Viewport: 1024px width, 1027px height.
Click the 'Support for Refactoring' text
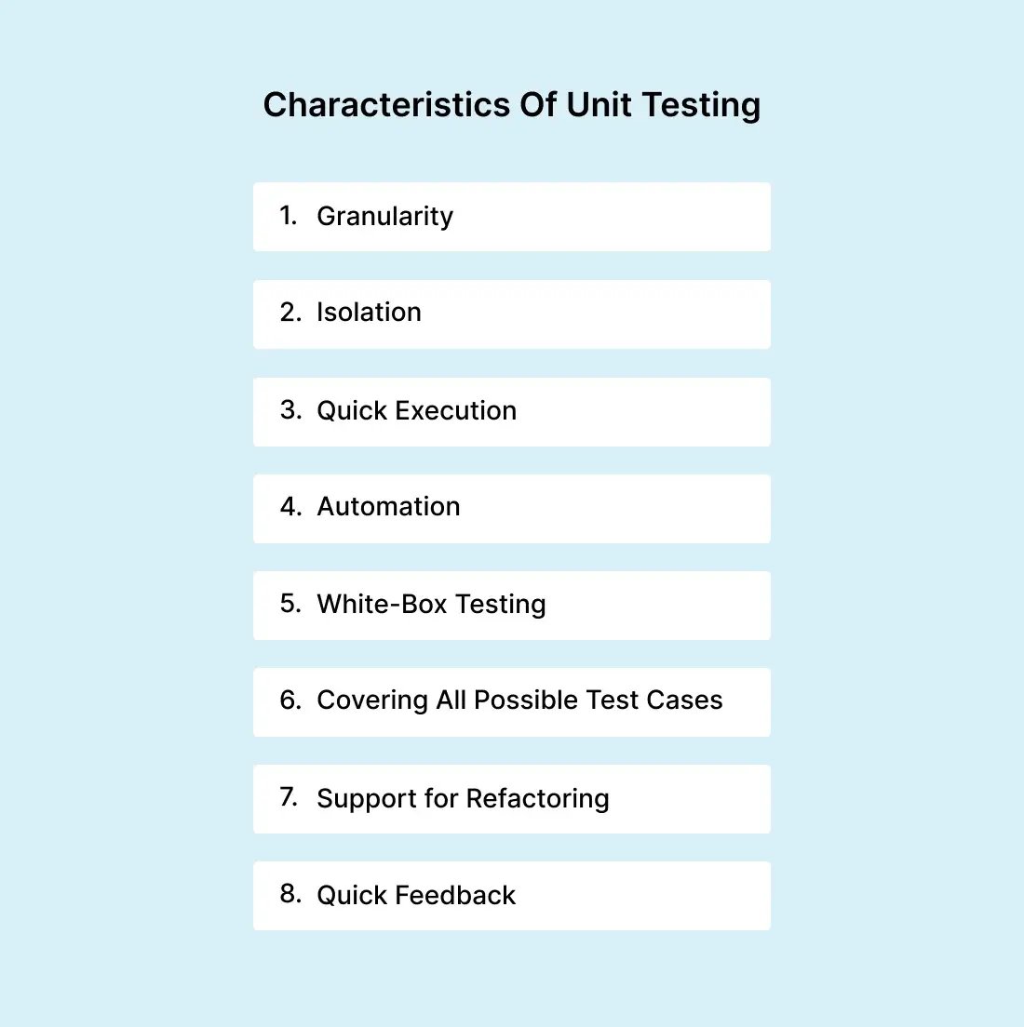point(463,799)
